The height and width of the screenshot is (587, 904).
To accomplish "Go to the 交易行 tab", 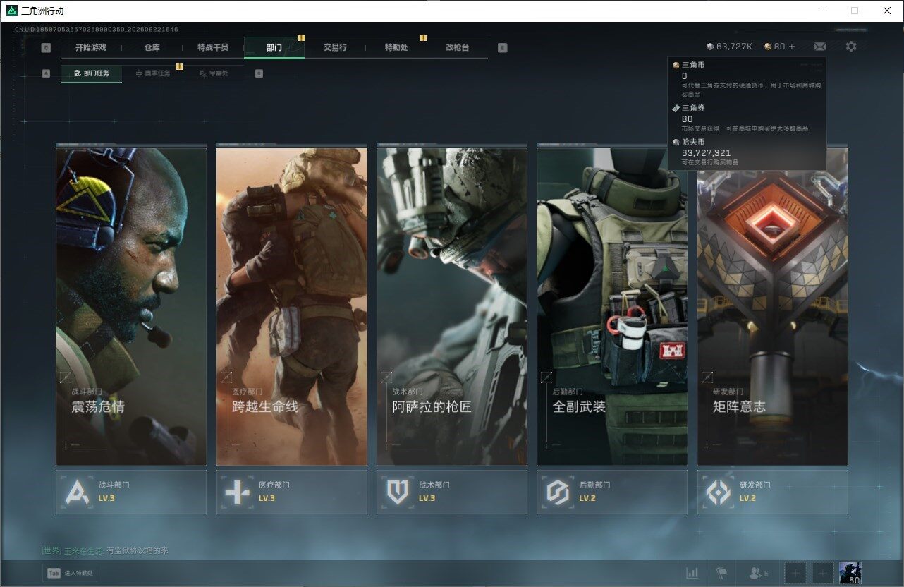I will point(335,47).
